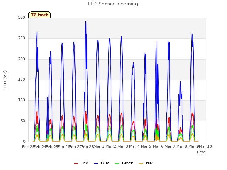
Task: Click the Mar 1 x-axis date label
Action: coord(99,146)
